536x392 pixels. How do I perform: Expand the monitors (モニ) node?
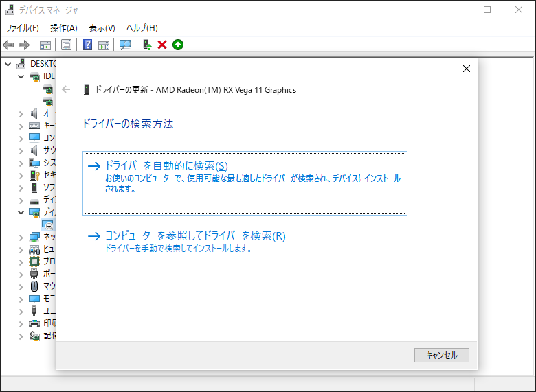21,299
